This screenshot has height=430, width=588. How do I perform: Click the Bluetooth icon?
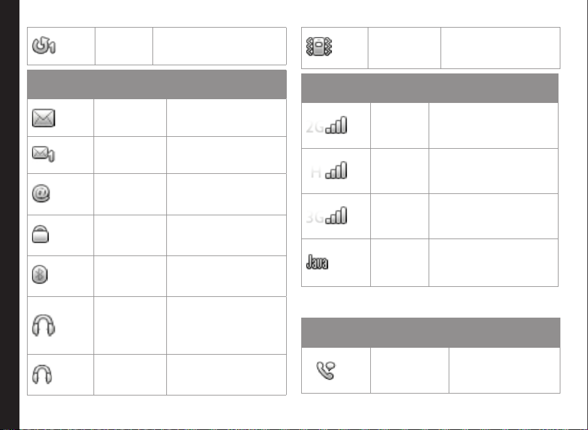point(40,274)
